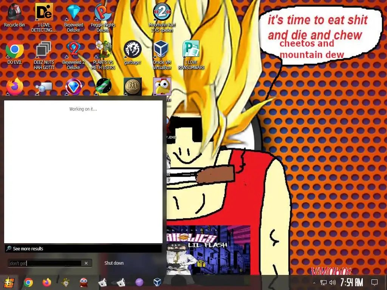Select the Oracle VM VirtualBox desktop icon

pos(162,55)
